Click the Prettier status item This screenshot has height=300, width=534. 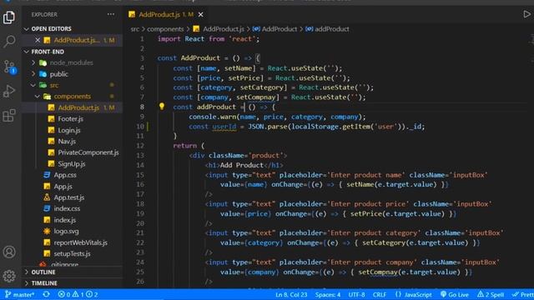(523, 294)
